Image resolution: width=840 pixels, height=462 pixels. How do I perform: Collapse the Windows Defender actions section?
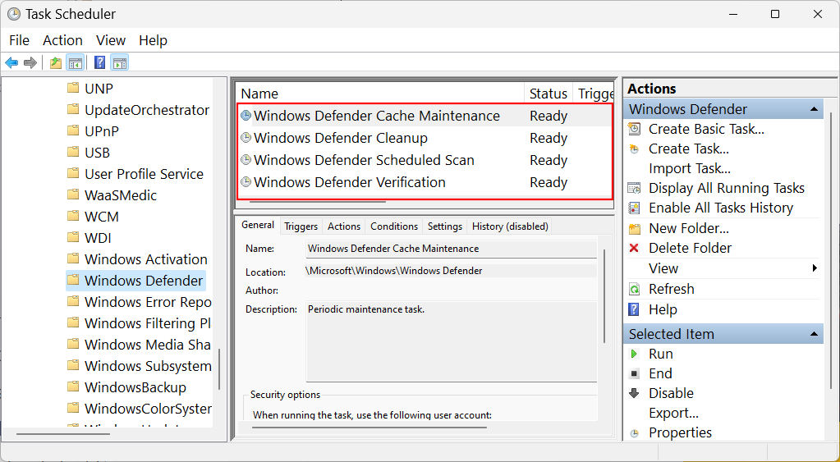(814, 109)
